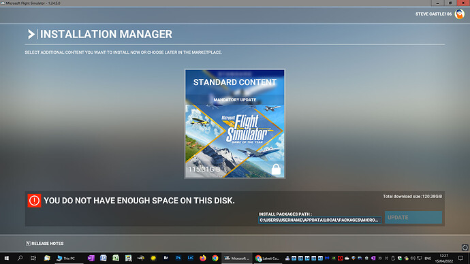Click the Install Packages Path field

(320, 220)
